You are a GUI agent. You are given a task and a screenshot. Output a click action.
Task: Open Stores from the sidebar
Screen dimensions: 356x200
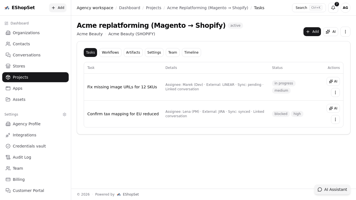[19, 66]
